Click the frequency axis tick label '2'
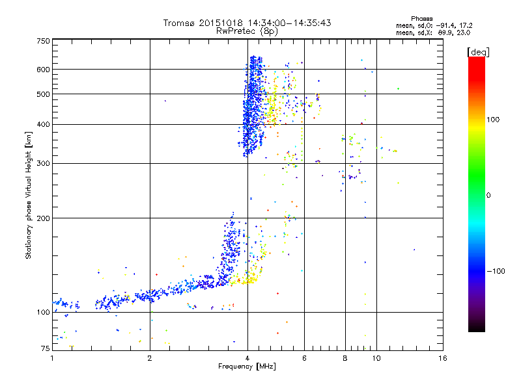 150,358
